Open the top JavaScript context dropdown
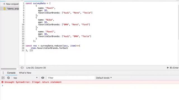The image size is (179, 100). [x=25, y=78]
